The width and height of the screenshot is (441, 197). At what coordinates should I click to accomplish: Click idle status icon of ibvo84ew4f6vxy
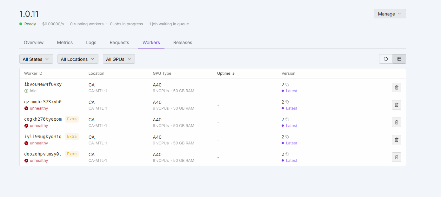coord(26,91)
